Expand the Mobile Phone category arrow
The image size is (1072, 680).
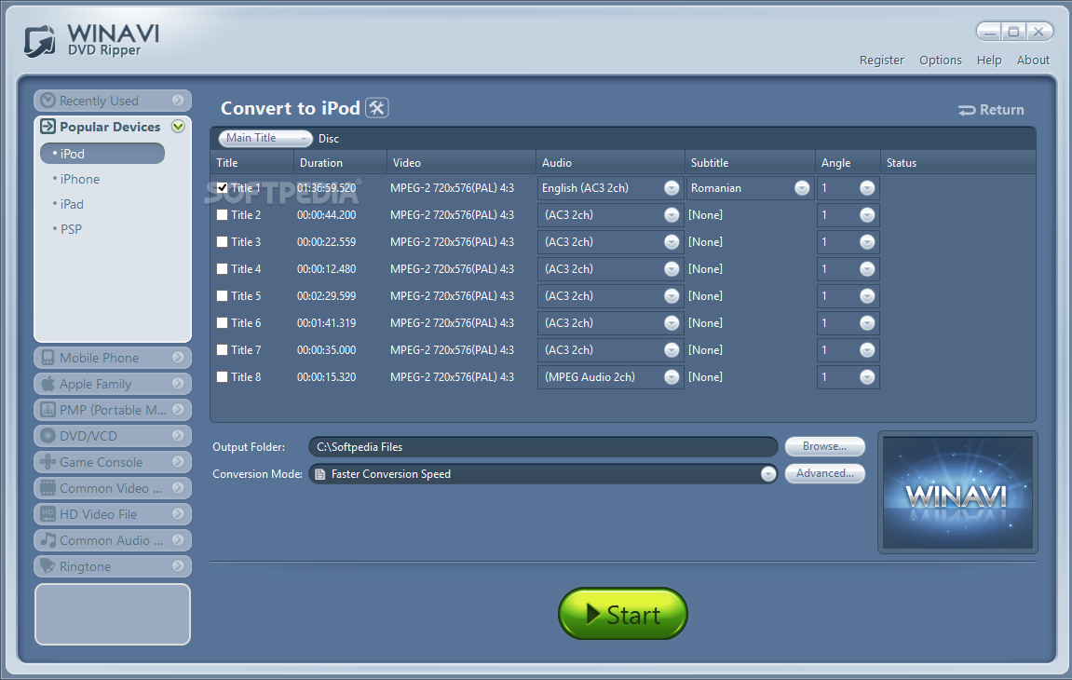tap(178, 358)
